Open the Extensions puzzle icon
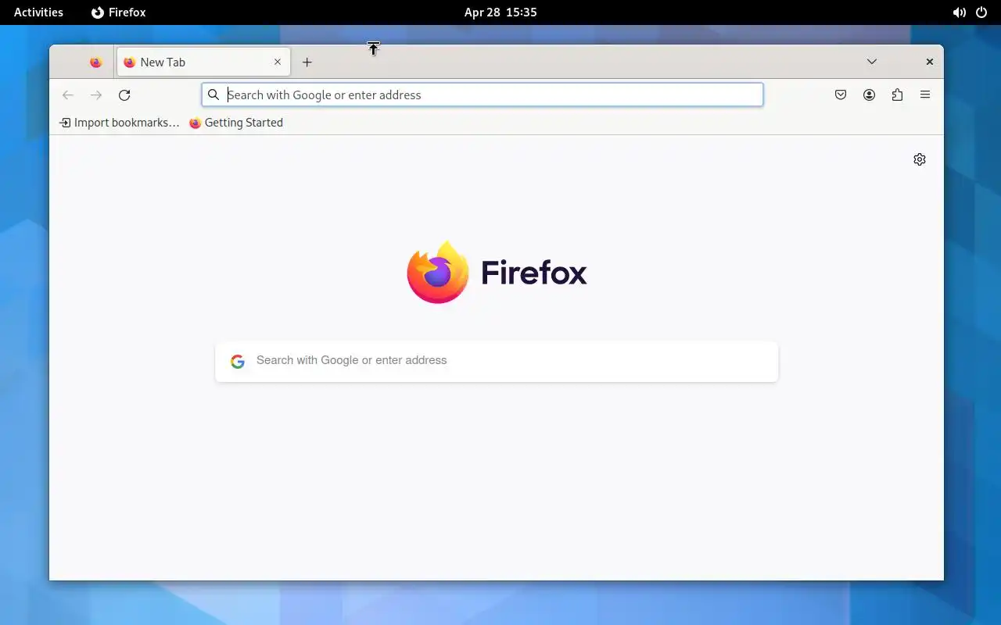This screenshot has width=1001, height=625. (x=897, y=95)
